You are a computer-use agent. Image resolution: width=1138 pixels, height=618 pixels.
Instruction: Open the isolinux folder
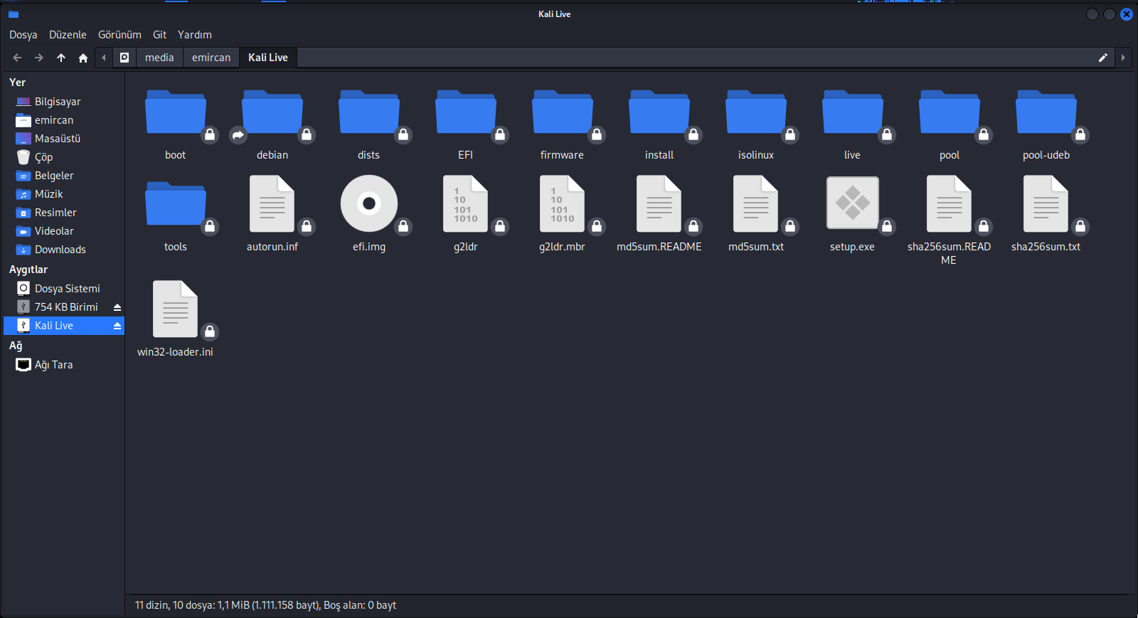click(756, 113)
